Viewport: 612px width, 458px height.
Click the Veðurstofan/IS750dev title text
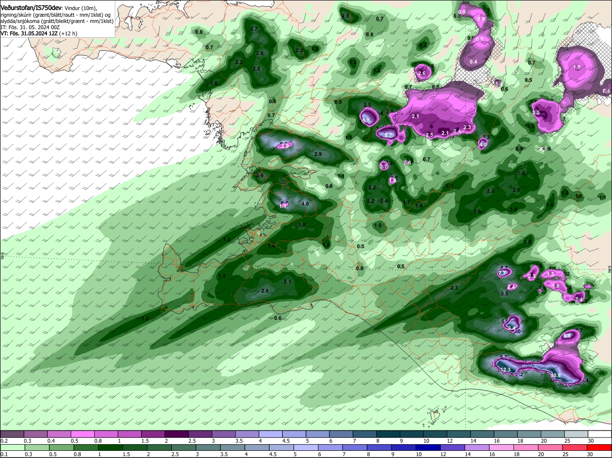tap(32, 8)
